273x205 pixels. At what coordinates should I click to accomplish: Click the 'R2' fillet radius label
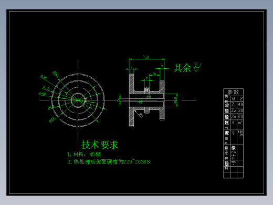(141, 115)
